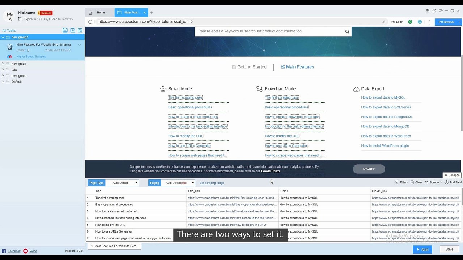Start the scraping task
The height and width of the screenshot is (260, 463).
(422, 249)
